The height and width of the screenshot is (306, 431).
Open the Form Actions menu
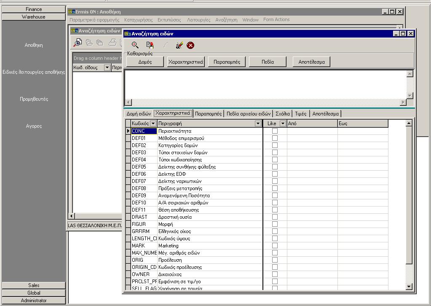276,19
